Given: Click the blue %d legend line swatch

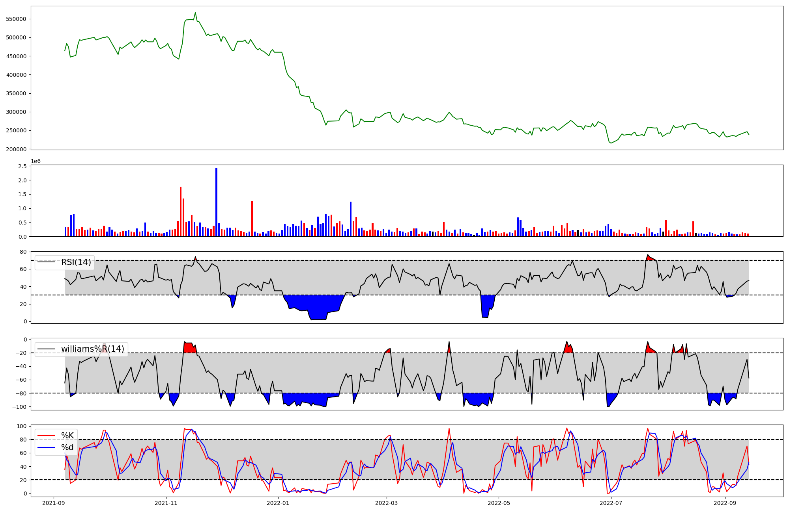Looking at the screenshot, I should [x=46, y=447].
